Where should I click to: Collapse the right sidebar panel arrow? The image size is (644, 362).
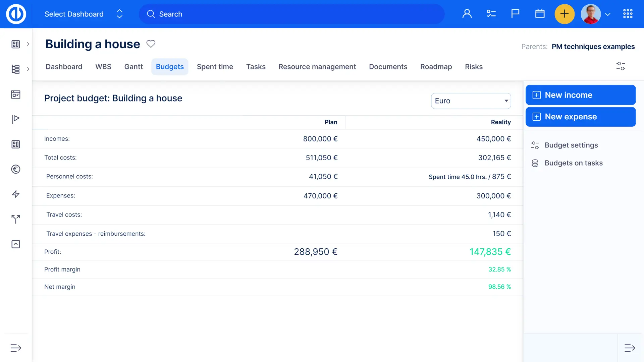[x=630, y=348]
